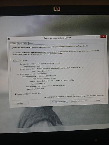Click the Hewlett-Packard manufacturer value
Screen dimensions: 109x145
42,74
